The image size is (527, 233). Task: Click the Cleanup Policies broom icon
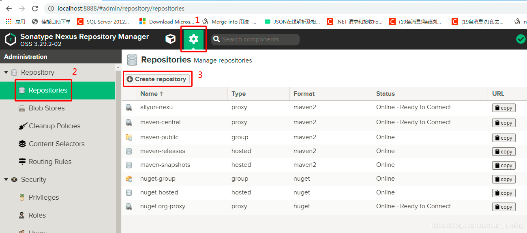point(22,126)
